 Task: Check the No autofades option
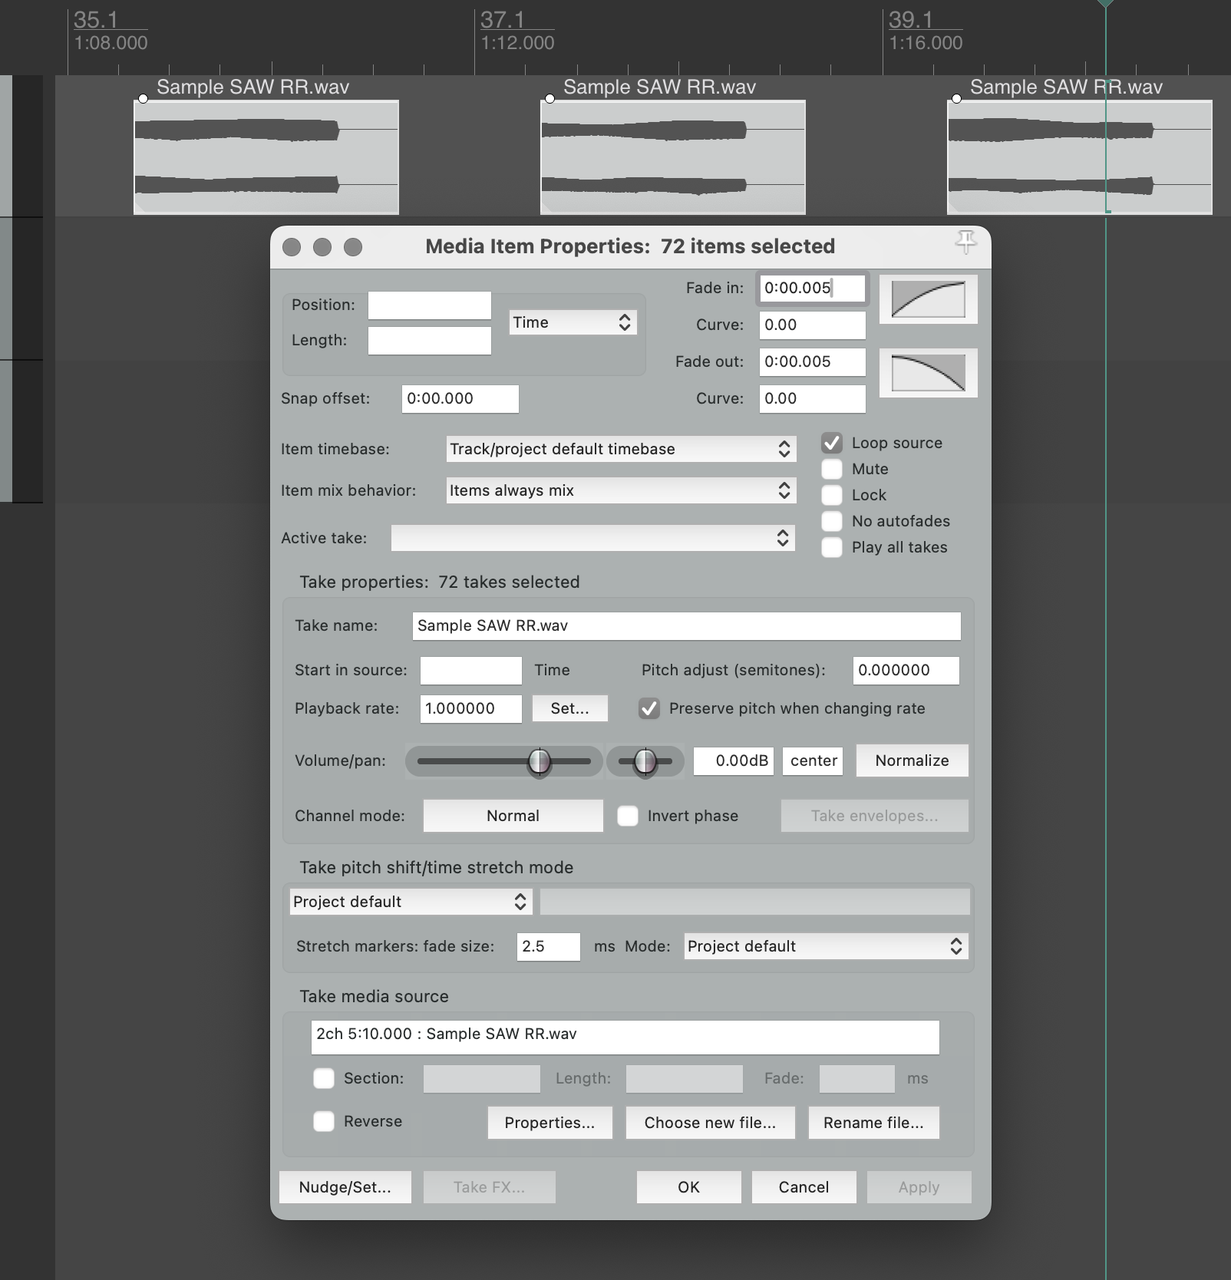coord(832,521)
